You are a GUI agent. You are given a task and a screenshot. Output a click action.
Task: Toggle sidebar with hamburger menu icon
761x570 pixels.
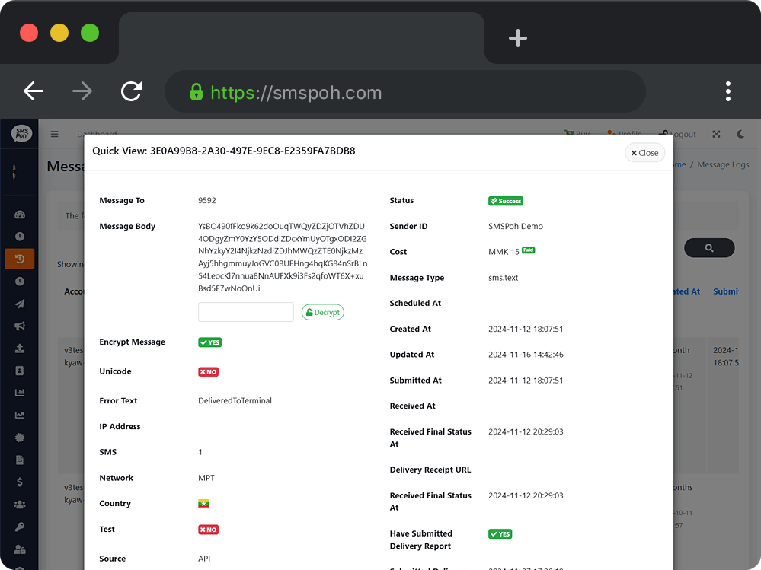click(x=55, y=134)
